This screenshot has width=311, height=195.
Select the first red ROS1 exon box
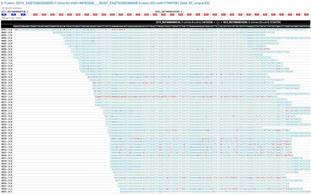[35, 15]
